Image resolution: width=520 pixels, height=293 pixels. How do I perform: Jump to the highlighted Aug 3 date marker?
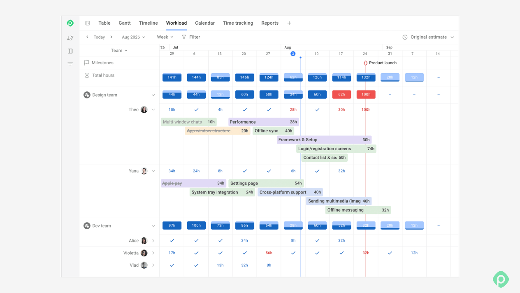293,53
